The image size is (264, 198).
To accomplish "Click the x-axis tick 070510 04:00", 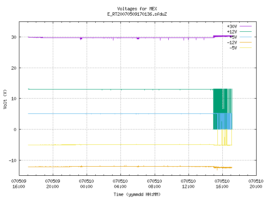I will click(120, 184).
